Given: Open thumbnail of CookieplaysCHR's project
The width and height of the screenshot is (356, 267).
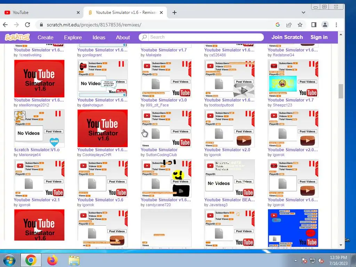Looking at the screenshot, I should point(103,128).
